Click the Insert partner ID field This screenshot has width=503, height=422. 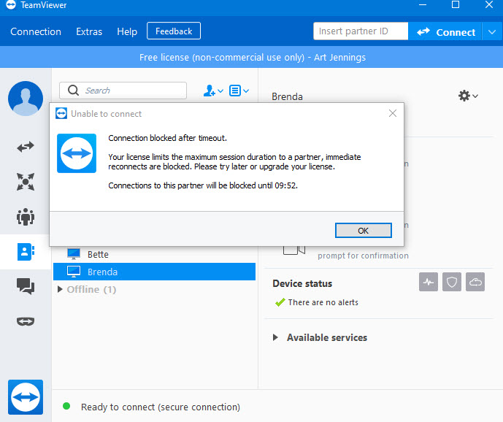[x=361, y=31]
